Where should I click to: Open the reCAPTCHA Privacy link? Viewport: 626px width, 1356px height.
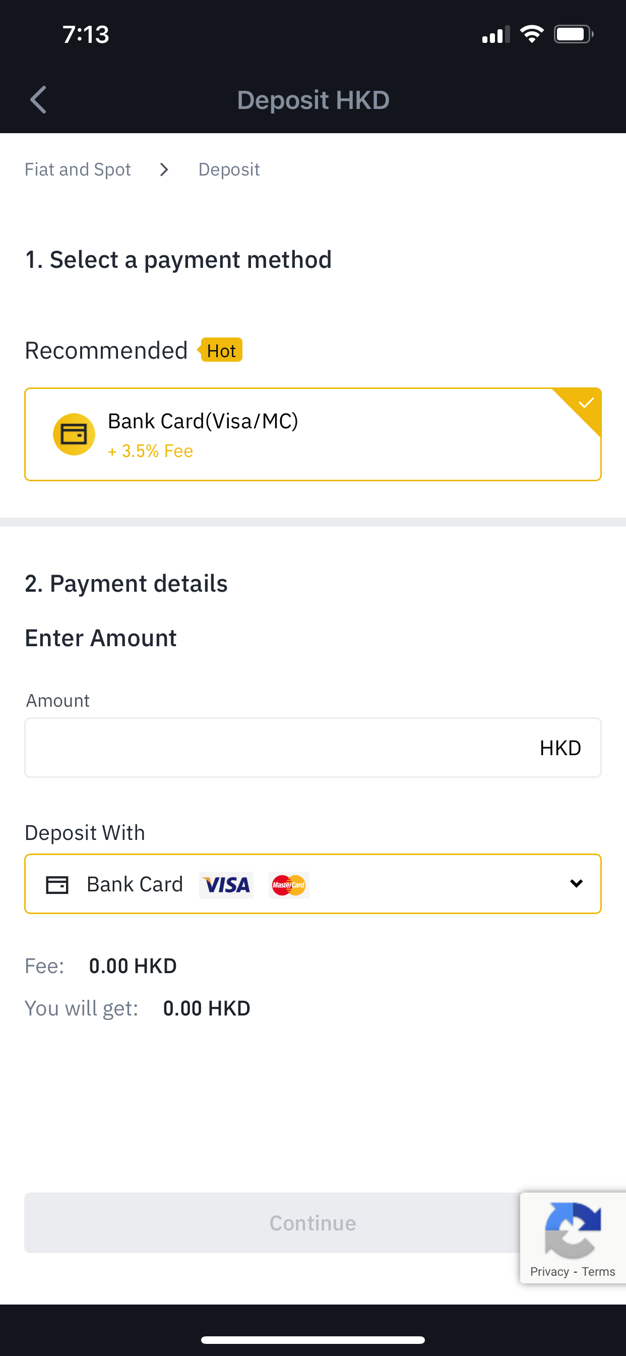point(549,1271)
